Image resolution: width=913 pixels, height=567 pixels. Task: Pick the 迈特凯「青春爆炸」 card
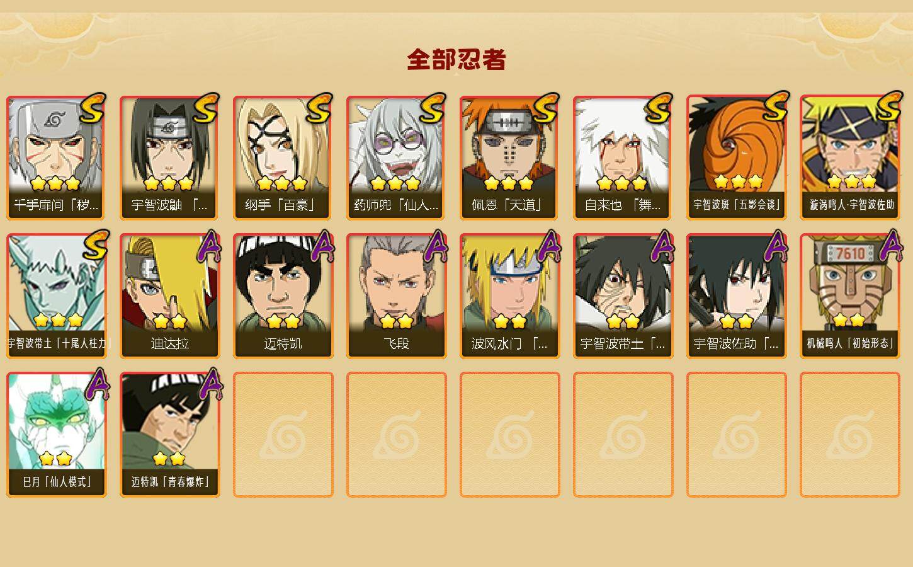pyautogui.click(x=169, y=435)
